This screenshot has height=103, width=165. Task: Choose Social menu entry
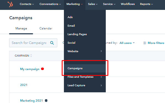click(x=85, y=43)
